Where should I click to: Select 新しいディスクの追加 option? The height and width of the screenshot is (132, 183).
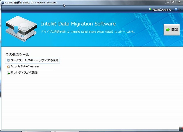click(x=24, y=72)
